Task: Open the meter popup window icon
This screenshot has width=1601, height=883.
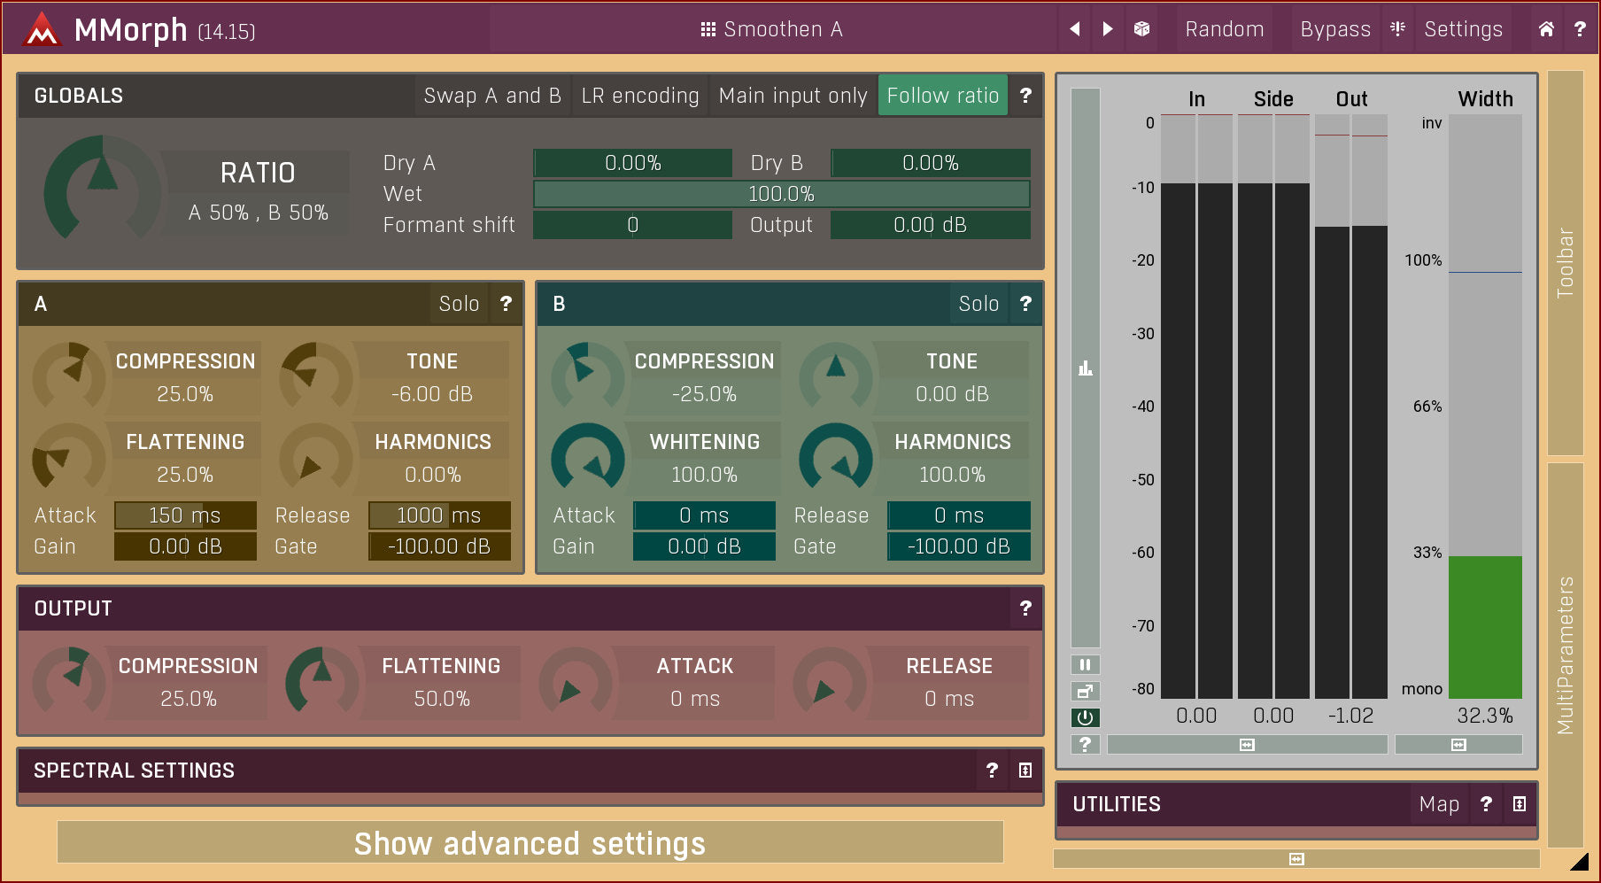Action: pos(1085,691)
